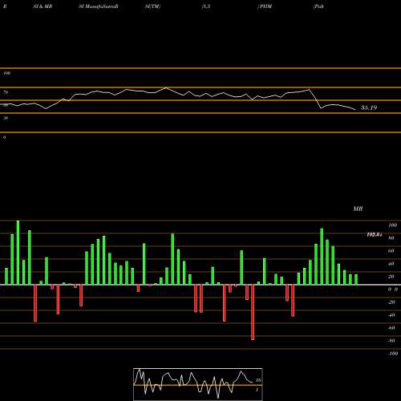Click the tallest green bar in MR chart
The image size is (401, 401).
[x=18, y=253]
